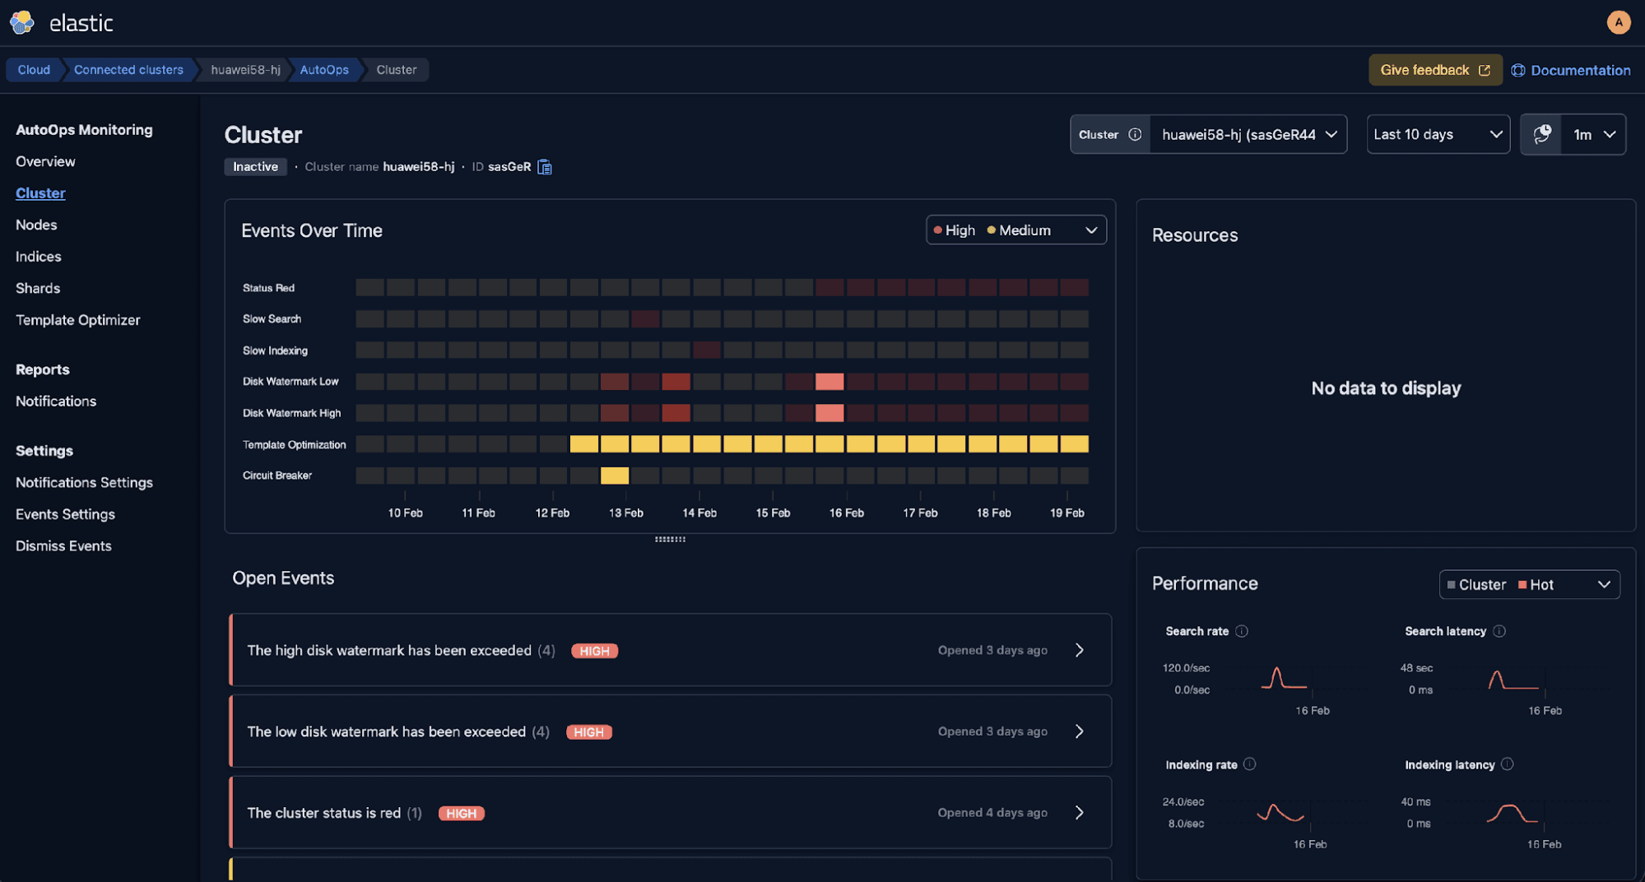This screenshot has width=1645, height=882.
Task: Click the 16 Feb date axis label in Events Over Time
Action: coord(846,513)
